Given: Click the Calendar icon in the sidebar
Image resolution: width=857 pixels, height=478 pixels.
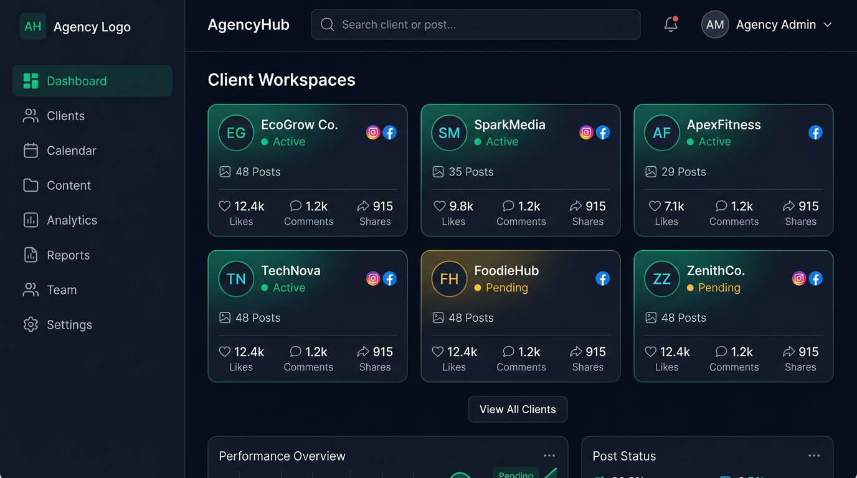Looking at the screenshot, I should coord(31,151).
